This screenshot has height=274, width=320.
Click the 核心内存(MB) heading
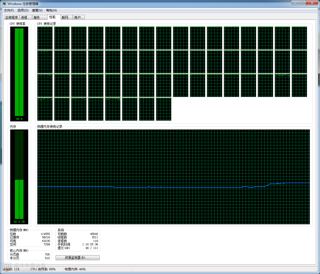[x=19, y=251]
